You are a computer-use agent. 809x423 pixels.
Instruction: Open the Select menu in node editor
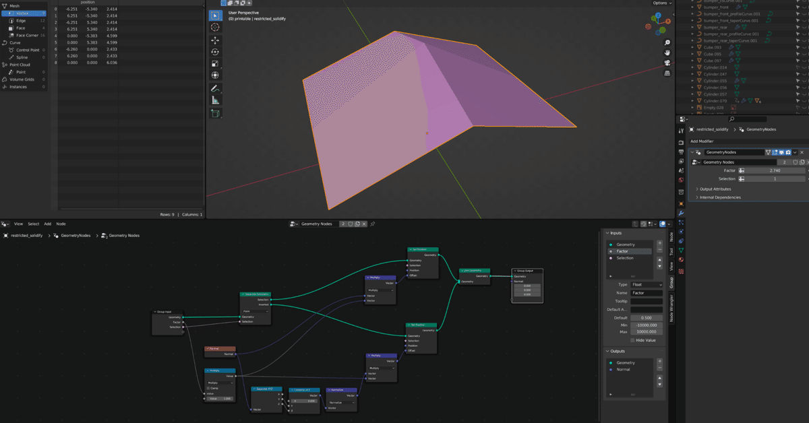(x=33, y=224)
